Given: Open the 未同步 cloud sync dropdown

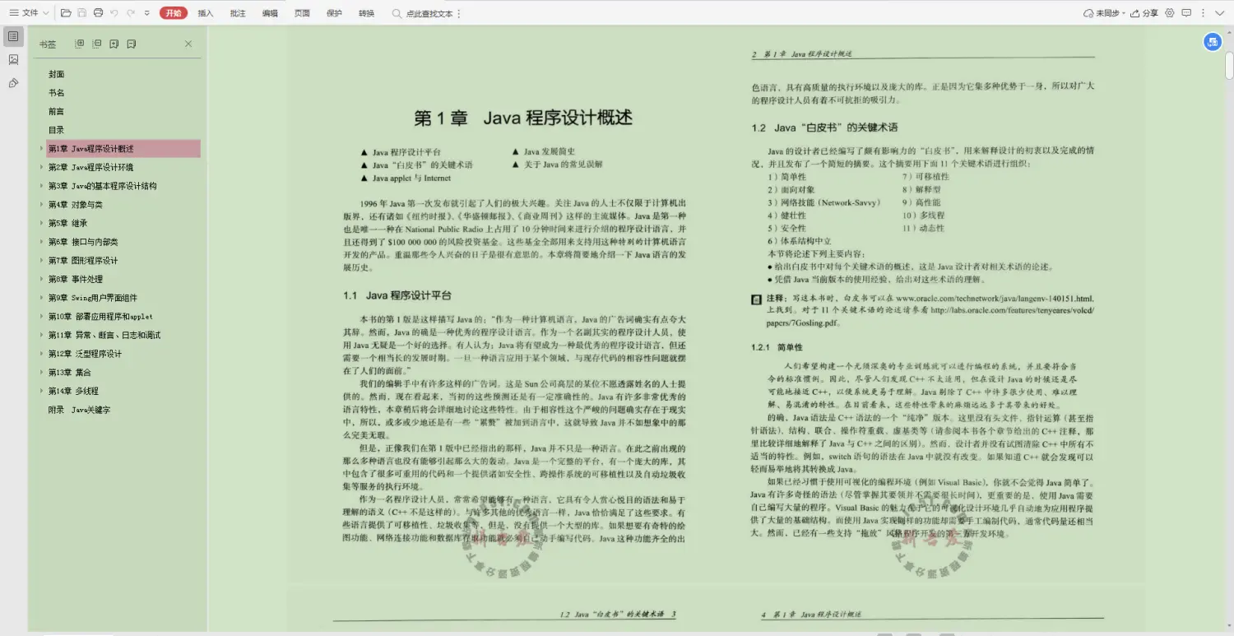Looking at the screenshot, I should (x=1103, y=13).
